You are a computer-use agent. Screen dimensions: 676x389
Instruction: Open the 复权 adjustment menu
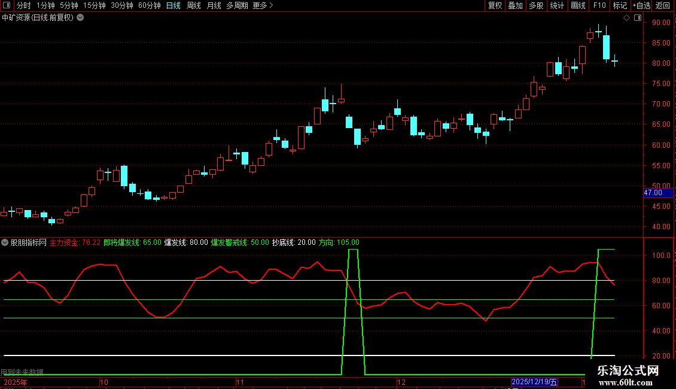point(495,5)
